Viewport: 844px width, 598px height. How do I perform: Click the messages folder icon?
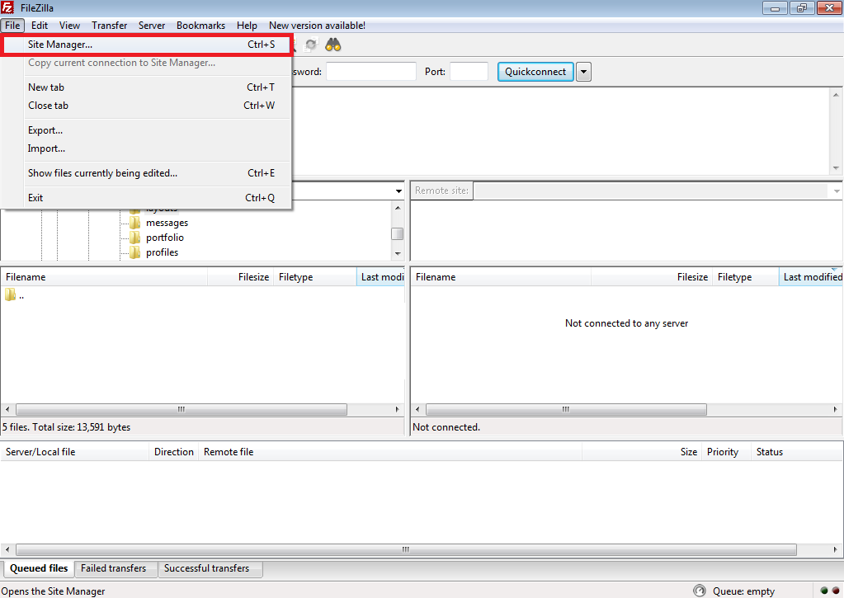point(134,223)
